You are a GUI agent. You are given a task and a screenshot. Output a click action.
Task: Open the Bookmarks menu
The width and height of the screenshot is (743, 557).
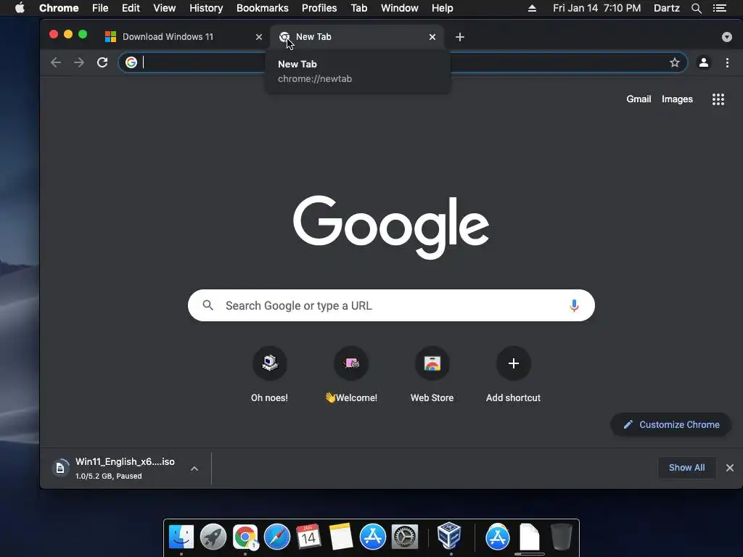point(263,8)
